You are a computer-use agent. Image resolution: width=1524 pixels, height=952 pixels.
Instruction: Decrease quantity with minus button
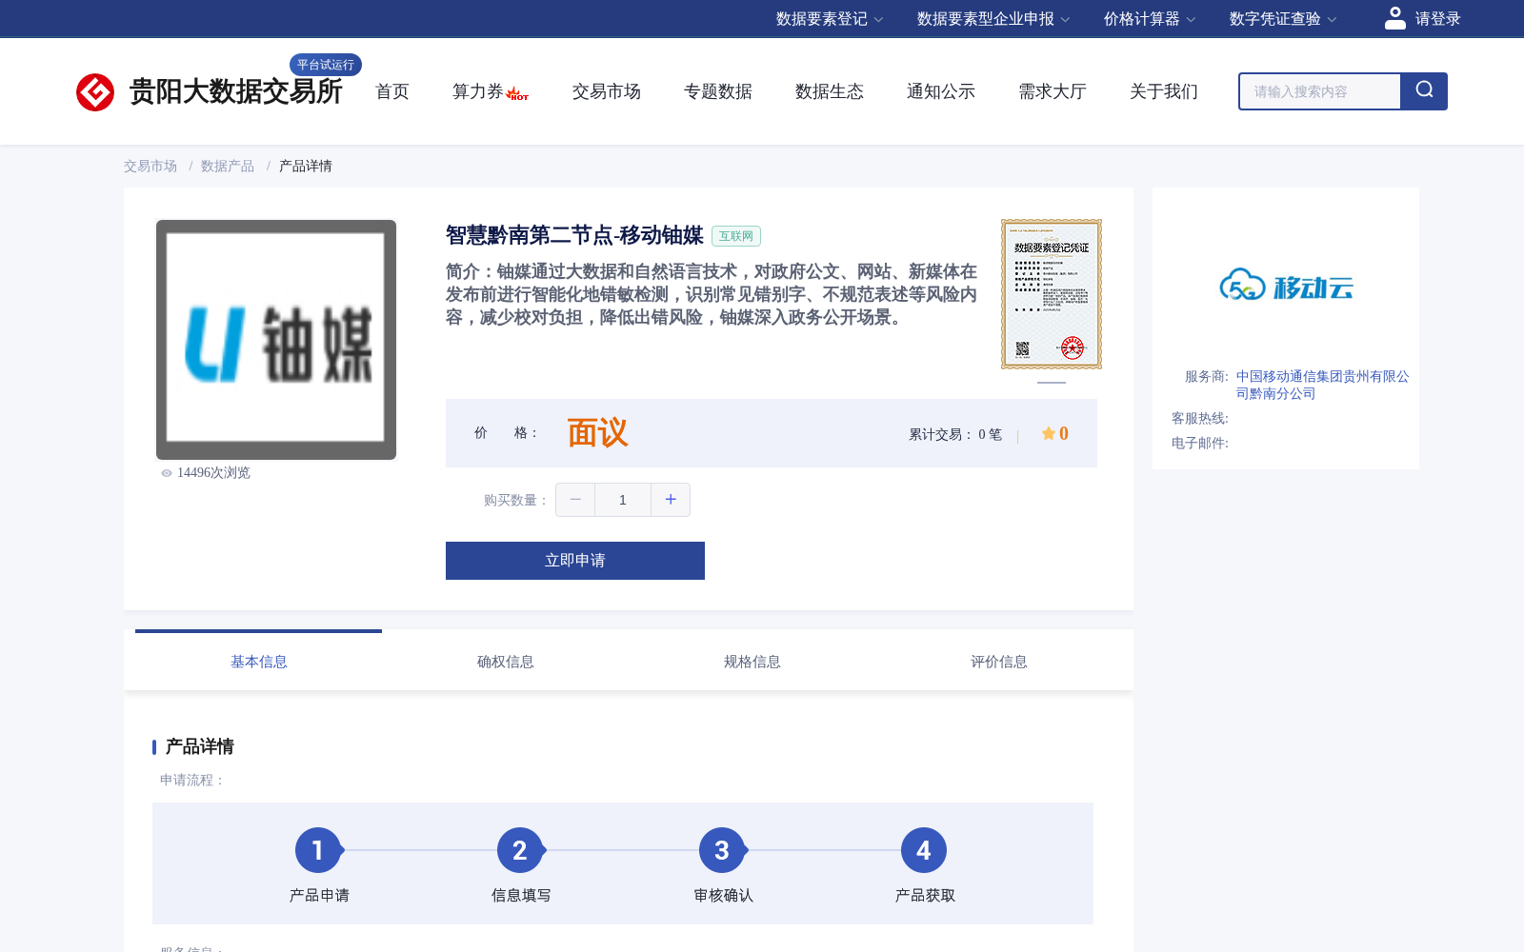(x=575, y=500)
